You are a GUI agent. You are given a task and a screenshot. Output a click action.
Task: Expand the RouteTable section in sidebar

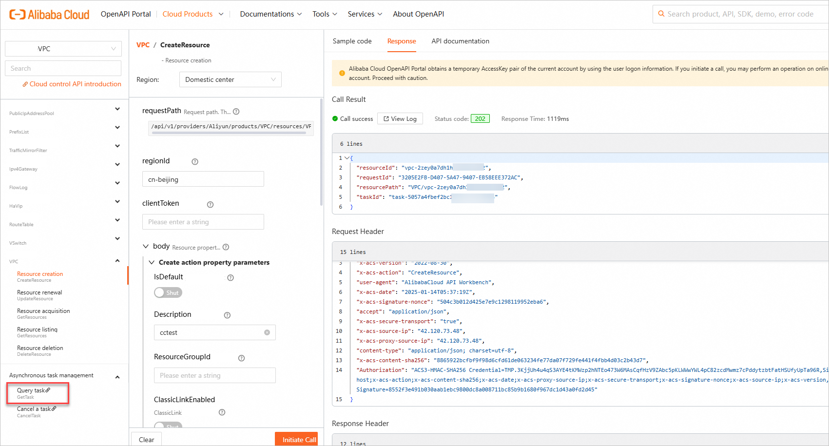click(x=117, y=220)
